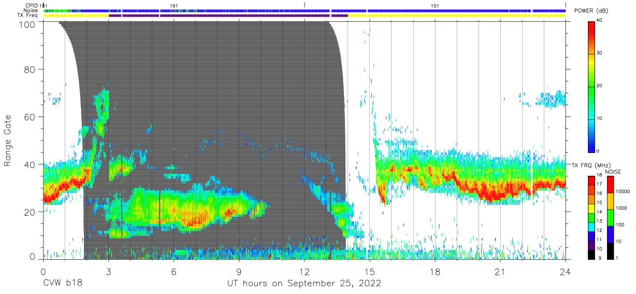Click the 16 label on TX FRQ scale
The height and width of the screenshot is (294, 636).
coord(600,193)
